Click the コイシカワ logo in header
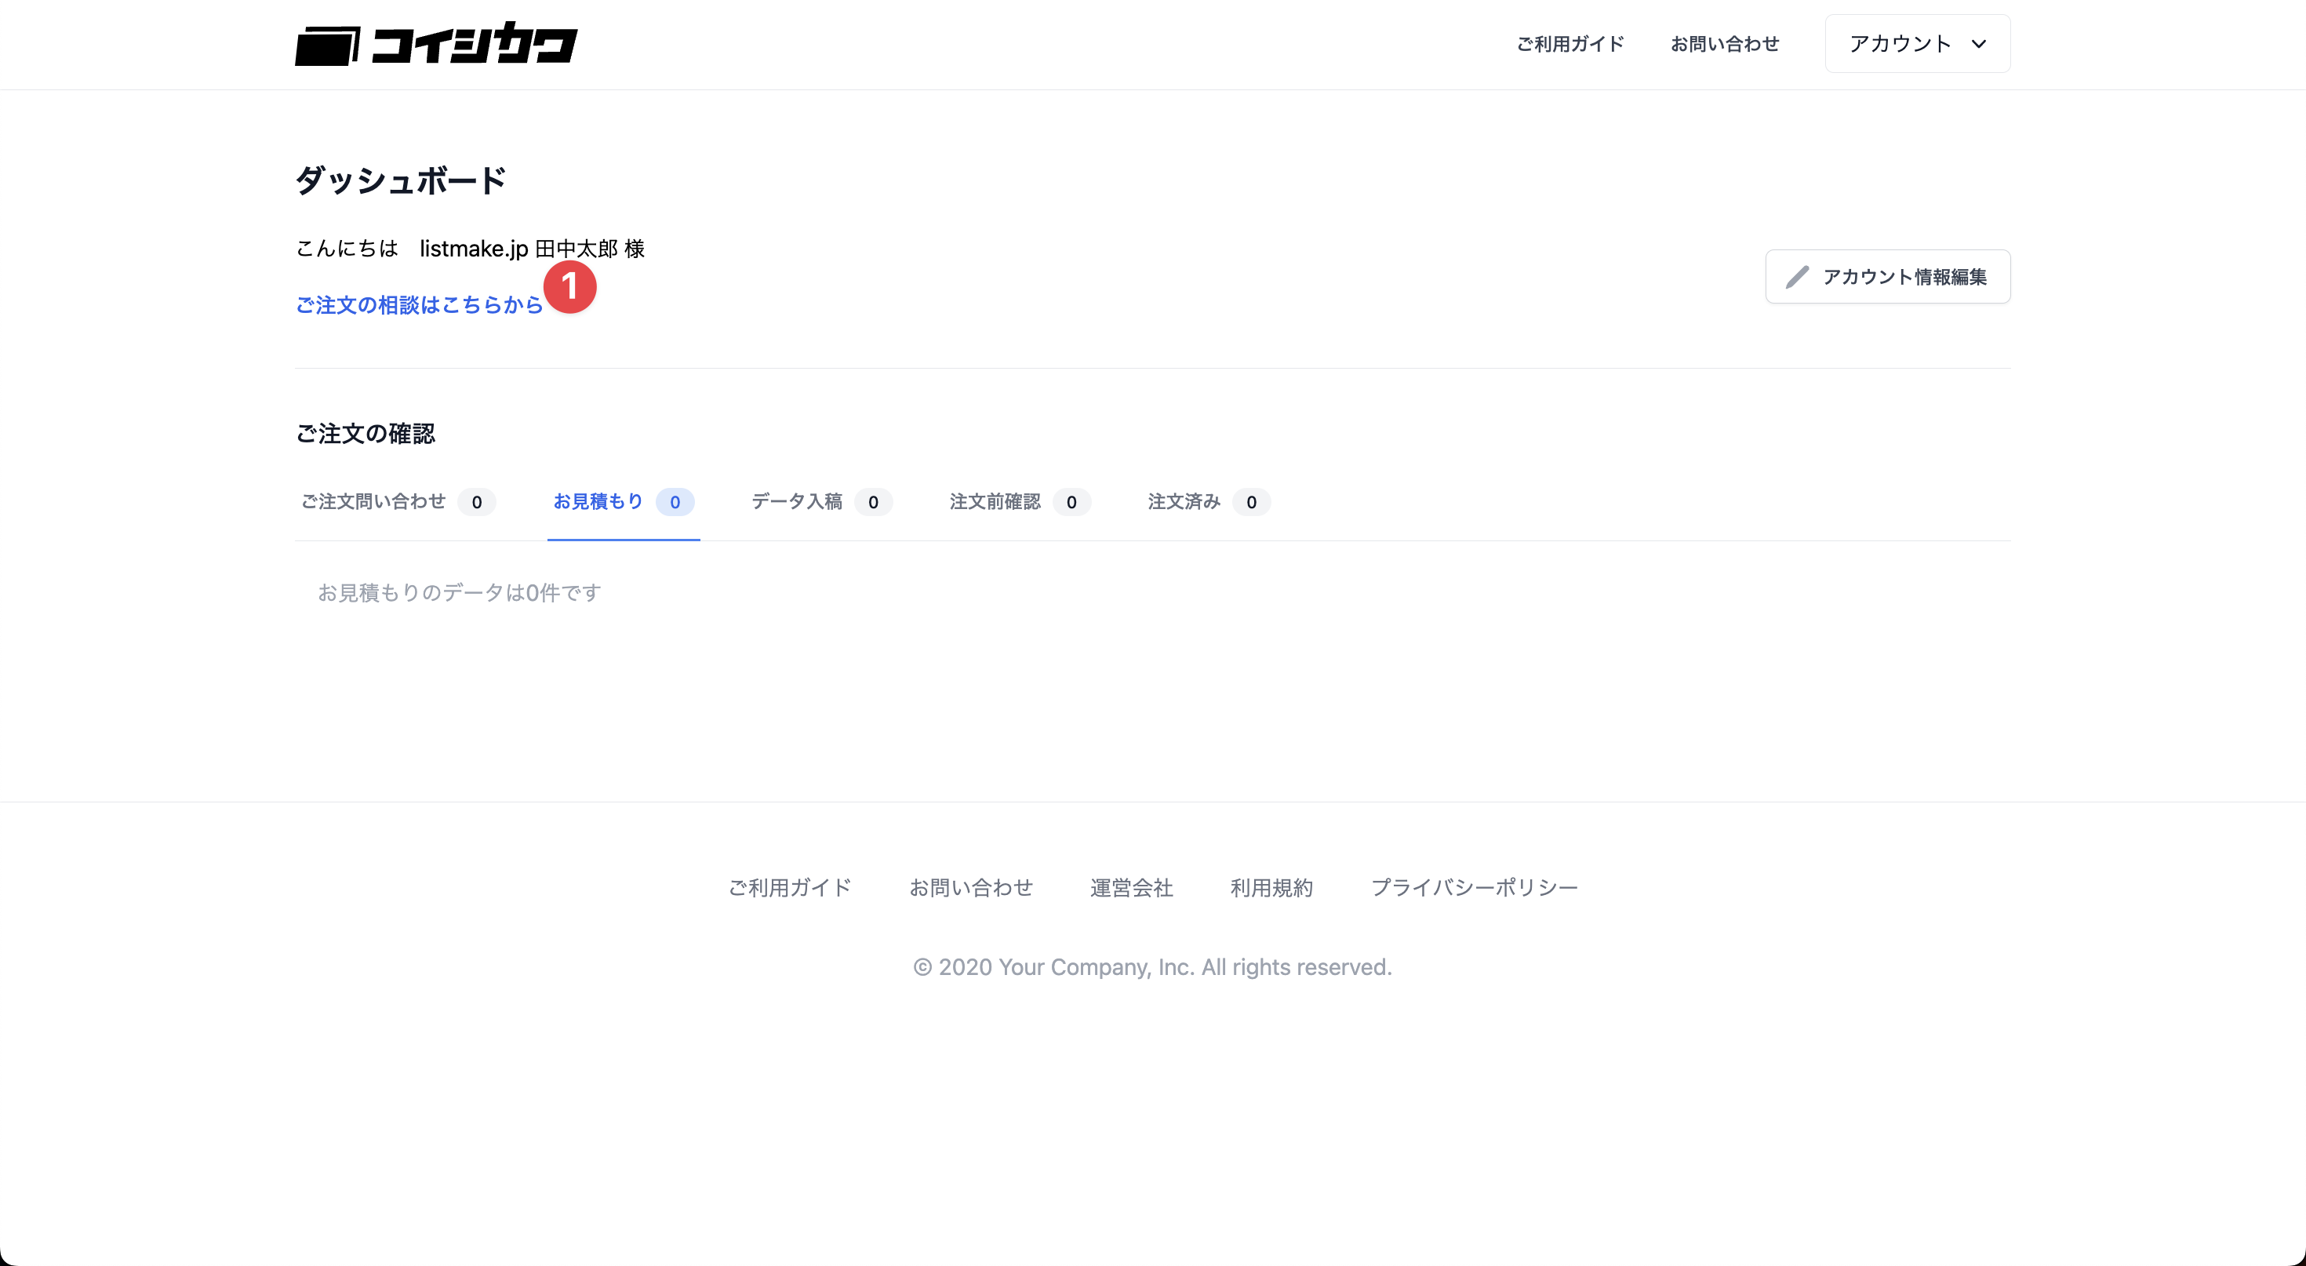 pos(436,44)
